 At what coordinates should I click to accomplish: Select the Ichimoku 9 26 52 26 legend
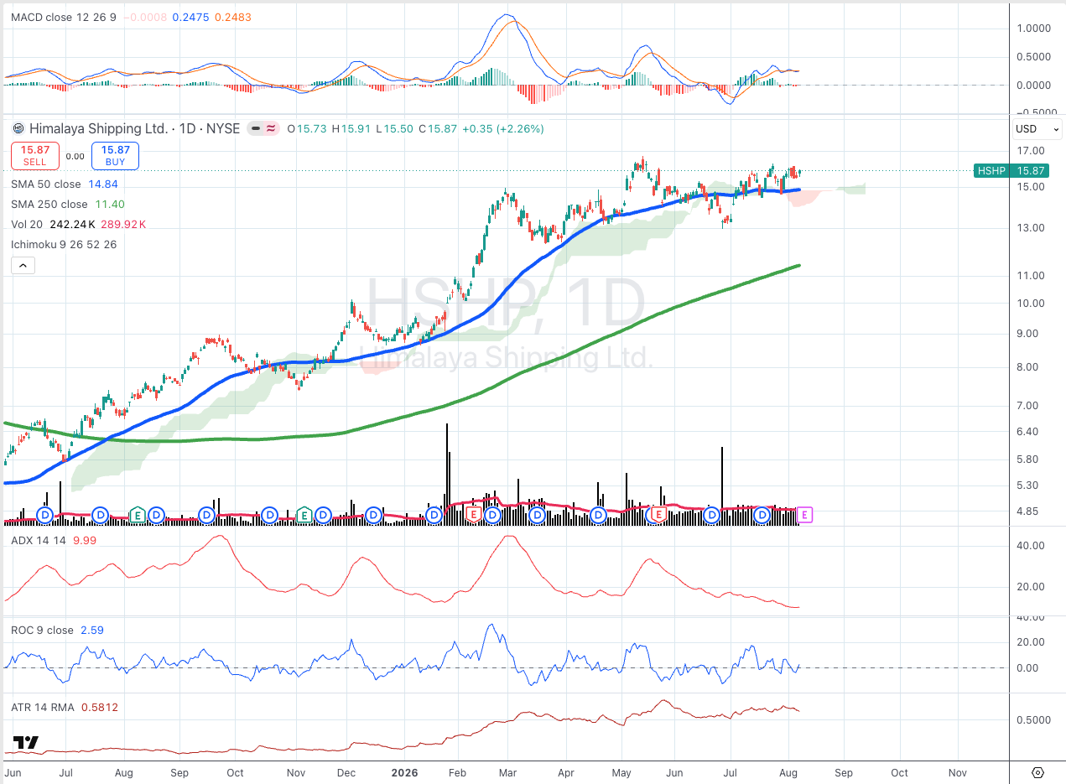click(64, 244)
